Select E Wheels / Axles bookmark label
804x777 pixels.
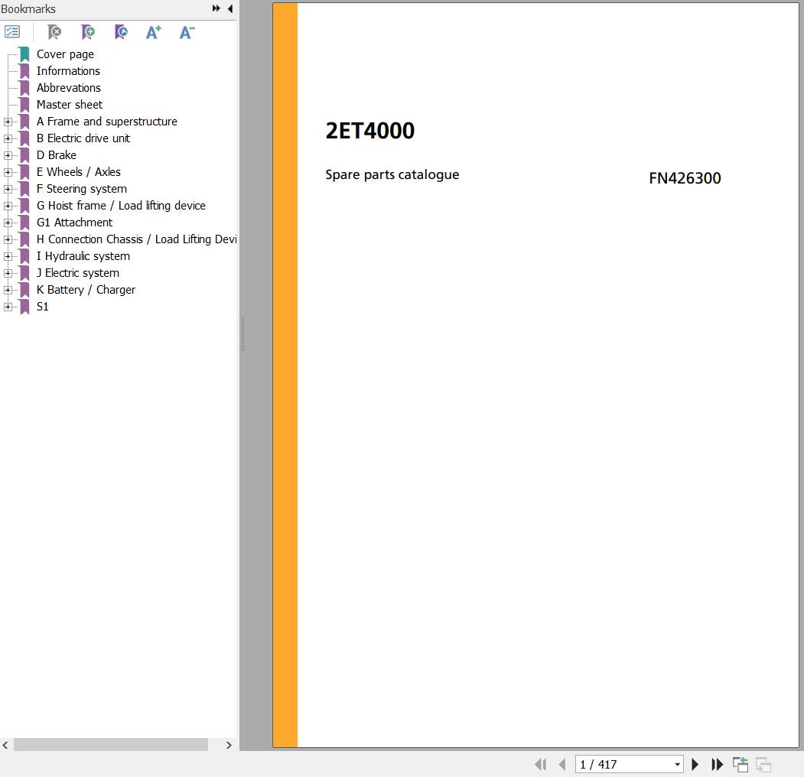click(x=79, y=172)
